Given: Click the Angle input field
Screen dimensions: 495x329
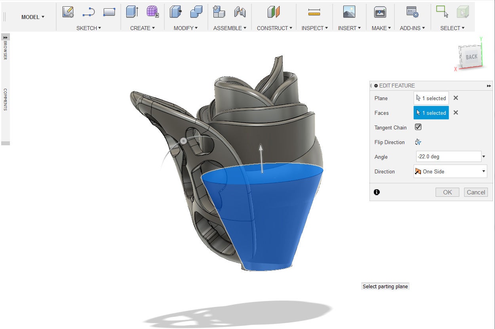Looking at the screenshot, I should coord(448,157).
